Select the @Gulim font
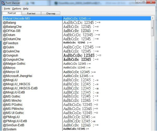The width and height of the screenshot is (157, 136). click(x=8, y=47)
